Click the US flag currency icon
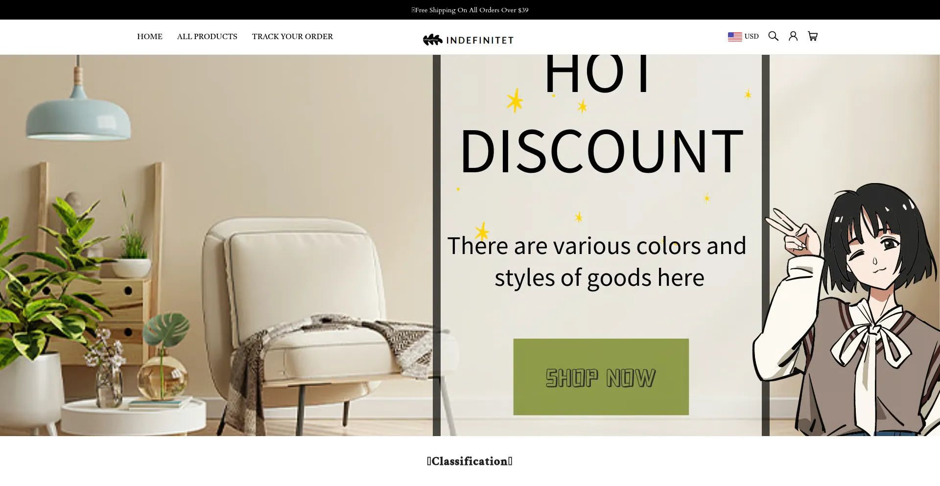Screen dimensions: 940x486 tap(735, 37)
